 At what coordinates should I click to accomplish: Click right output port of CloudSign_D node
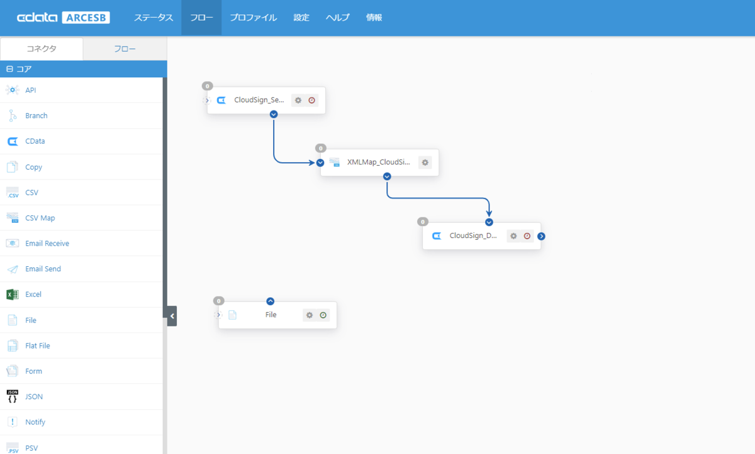541,236
